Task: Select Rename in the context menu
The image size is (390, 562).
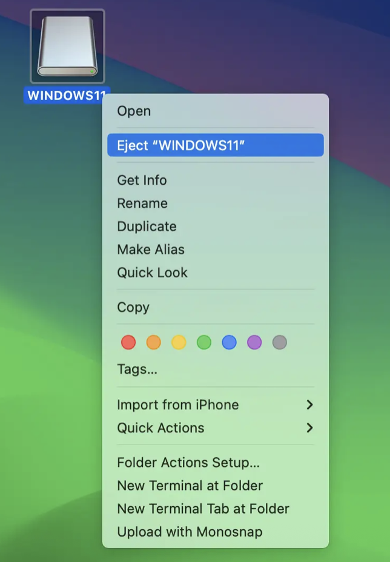Action: click(x=216, y=203)
